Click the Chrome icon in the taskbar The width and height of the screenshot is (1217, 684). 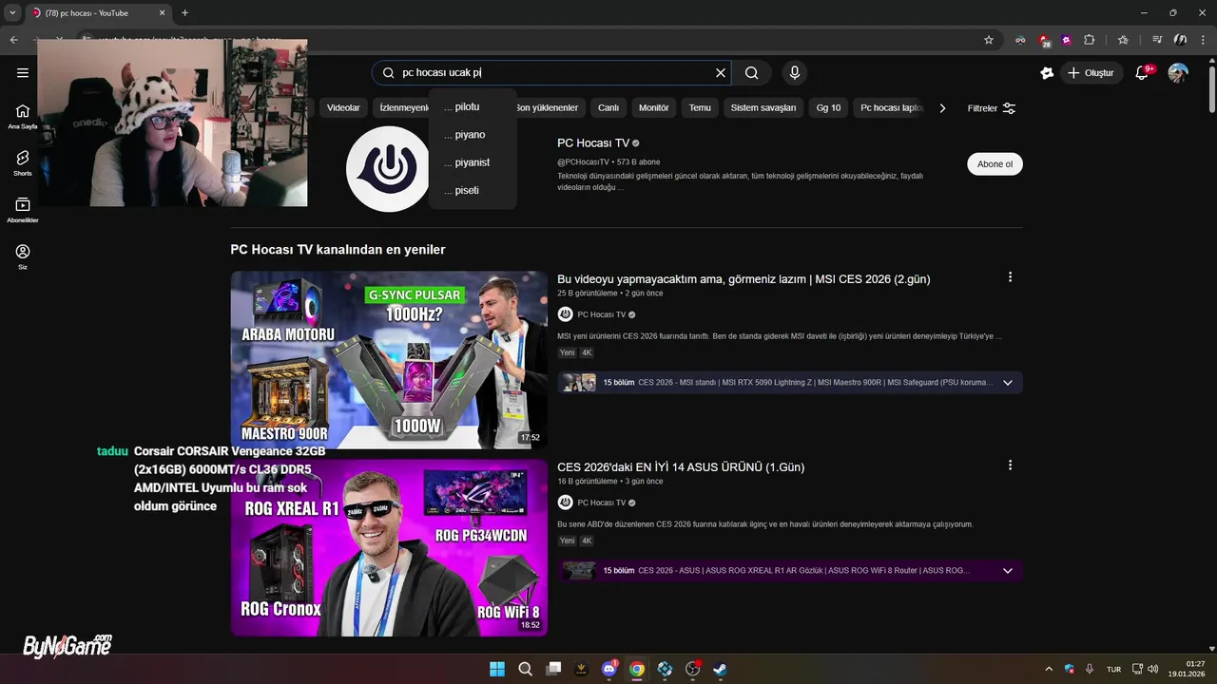(637, 669)
